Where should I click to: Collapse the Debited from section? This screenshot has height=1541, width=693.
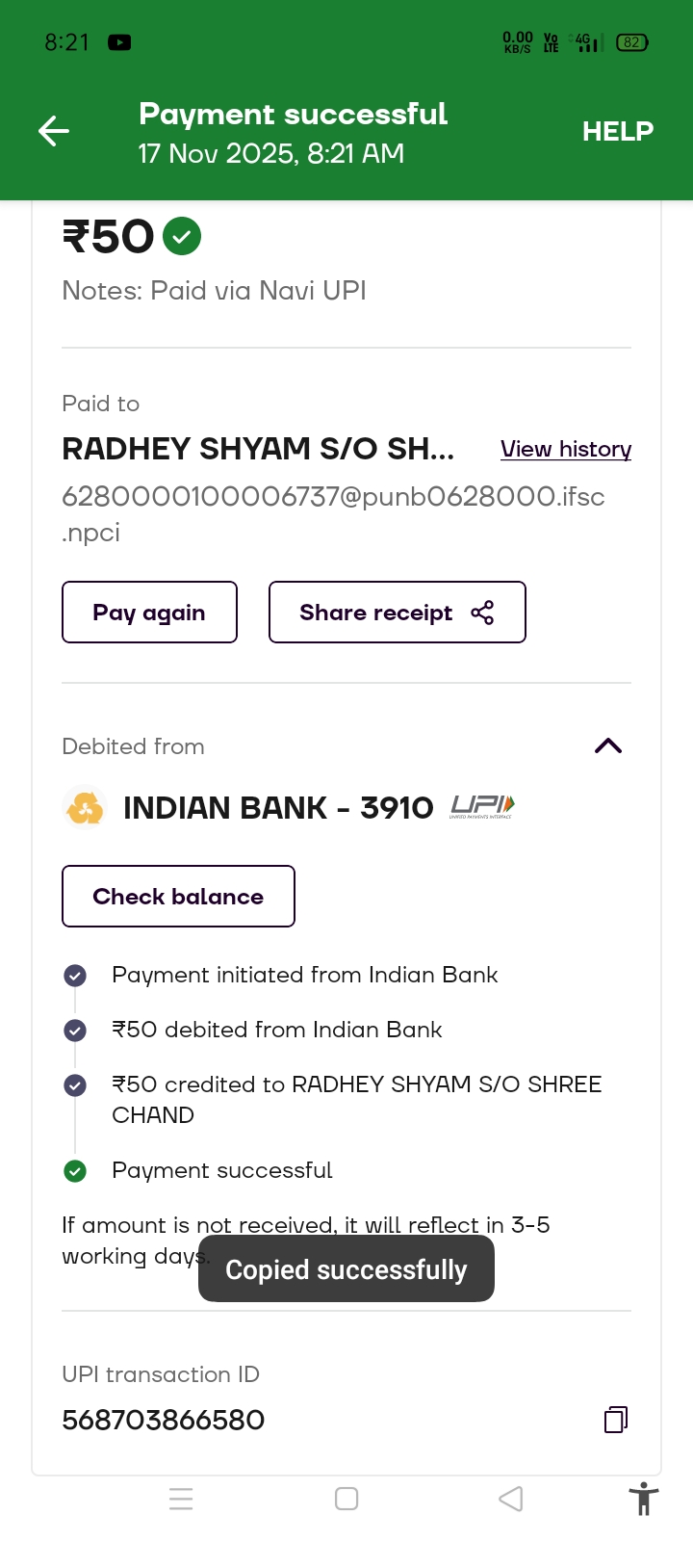click(608, 746)
